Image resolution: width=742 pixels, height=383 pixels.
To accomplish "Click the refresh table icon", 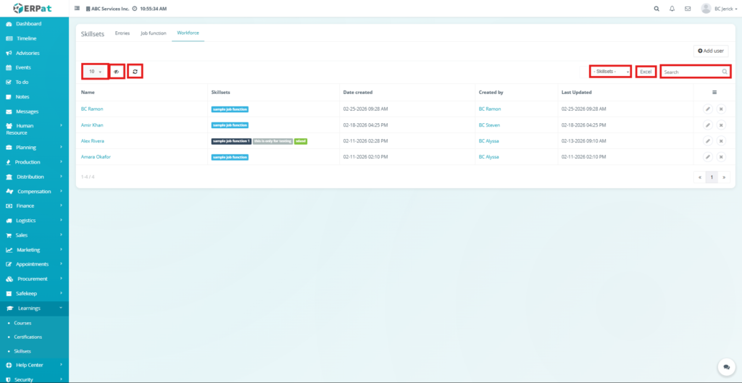I will pyautogui.click(x=135, y=72).
